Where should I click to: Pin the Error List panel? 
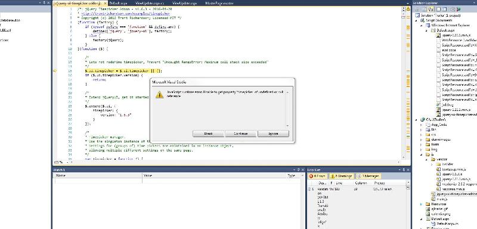coord(404,170)
